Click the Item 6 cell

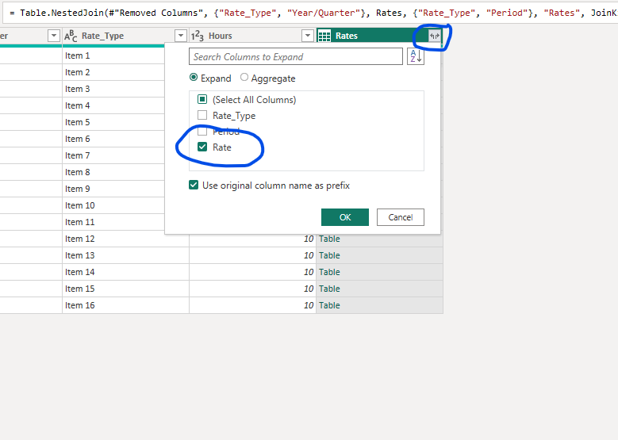coord(113,139)
